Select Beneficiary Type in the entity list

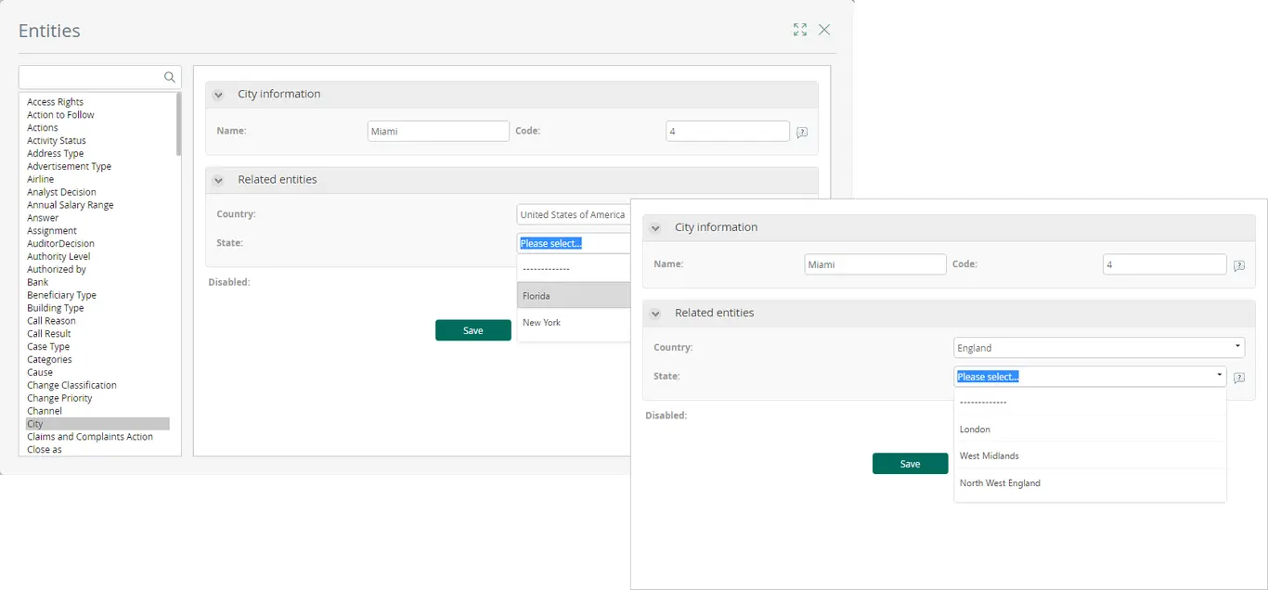[x=62, y=295]
